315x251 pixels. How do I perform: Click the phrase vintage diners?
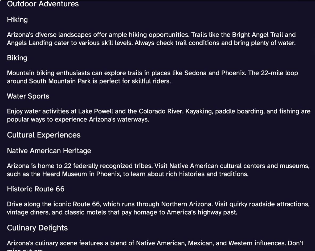click(28, 212)
